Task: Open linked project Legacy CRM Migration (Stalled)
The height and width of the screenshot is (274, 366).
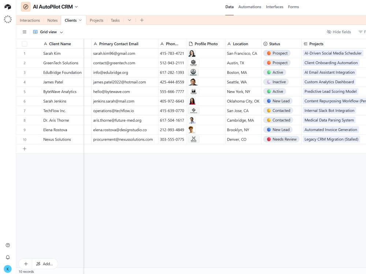Action: coord(331,139)
